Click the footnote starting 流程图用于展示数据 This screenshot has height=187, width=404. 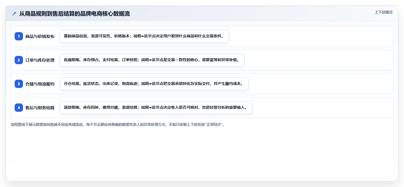(x=118, y=125)
